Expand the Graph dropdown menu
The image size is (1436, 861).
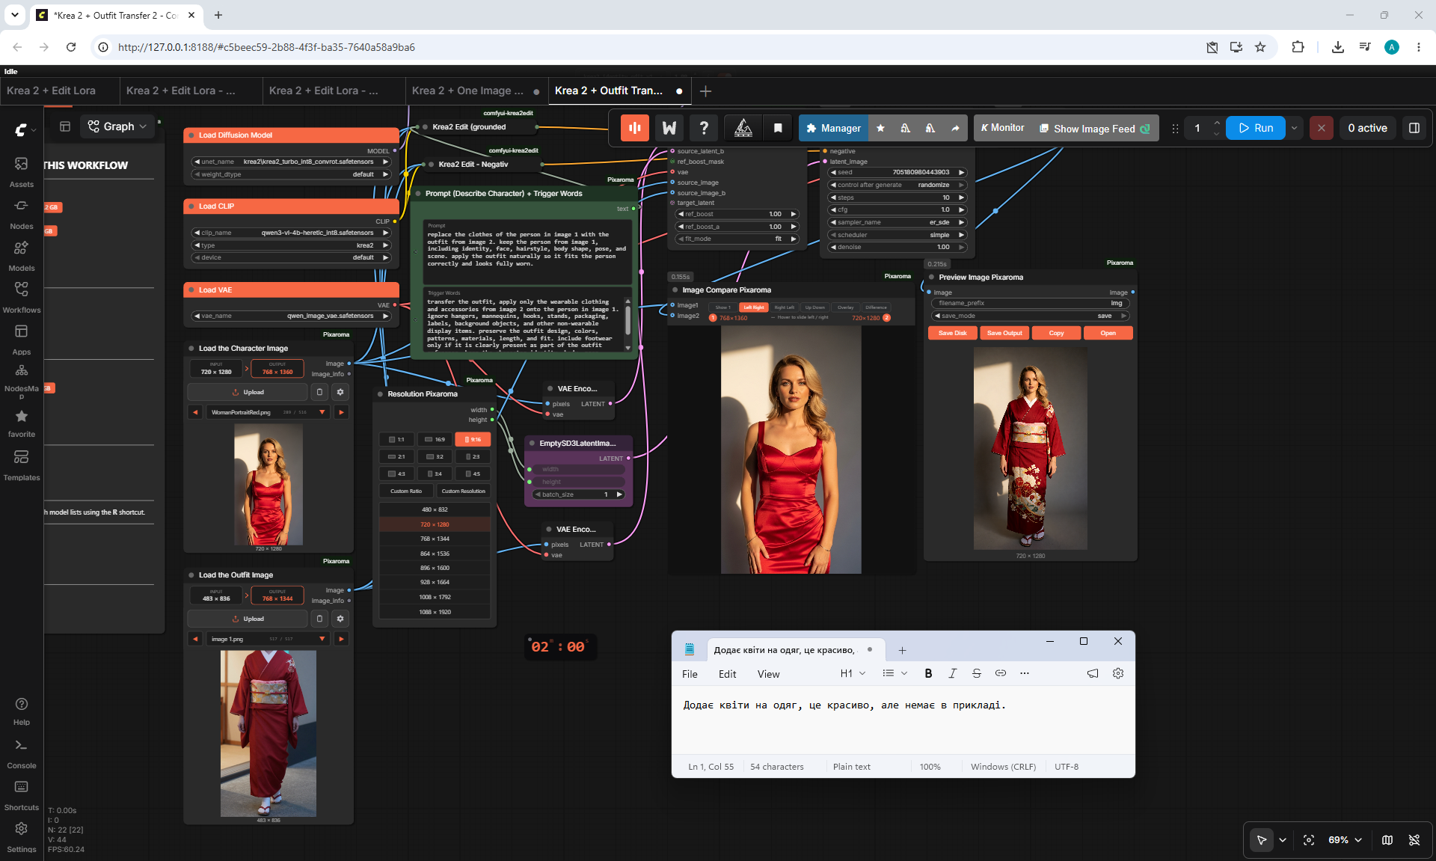[117, 126]
